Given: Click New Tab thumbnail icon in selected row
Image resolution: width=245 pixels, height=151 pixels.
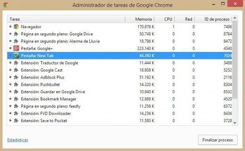Looking at the screenshot, I should pyautogui.click(x=16, y=56).
